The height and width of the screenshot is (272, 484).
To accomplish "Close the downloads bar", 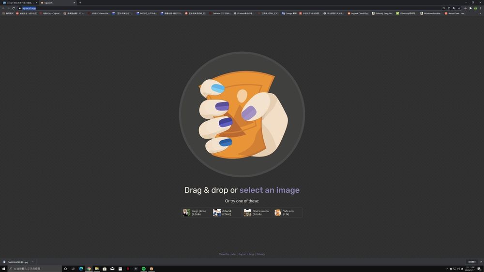I will click(481, 262).
